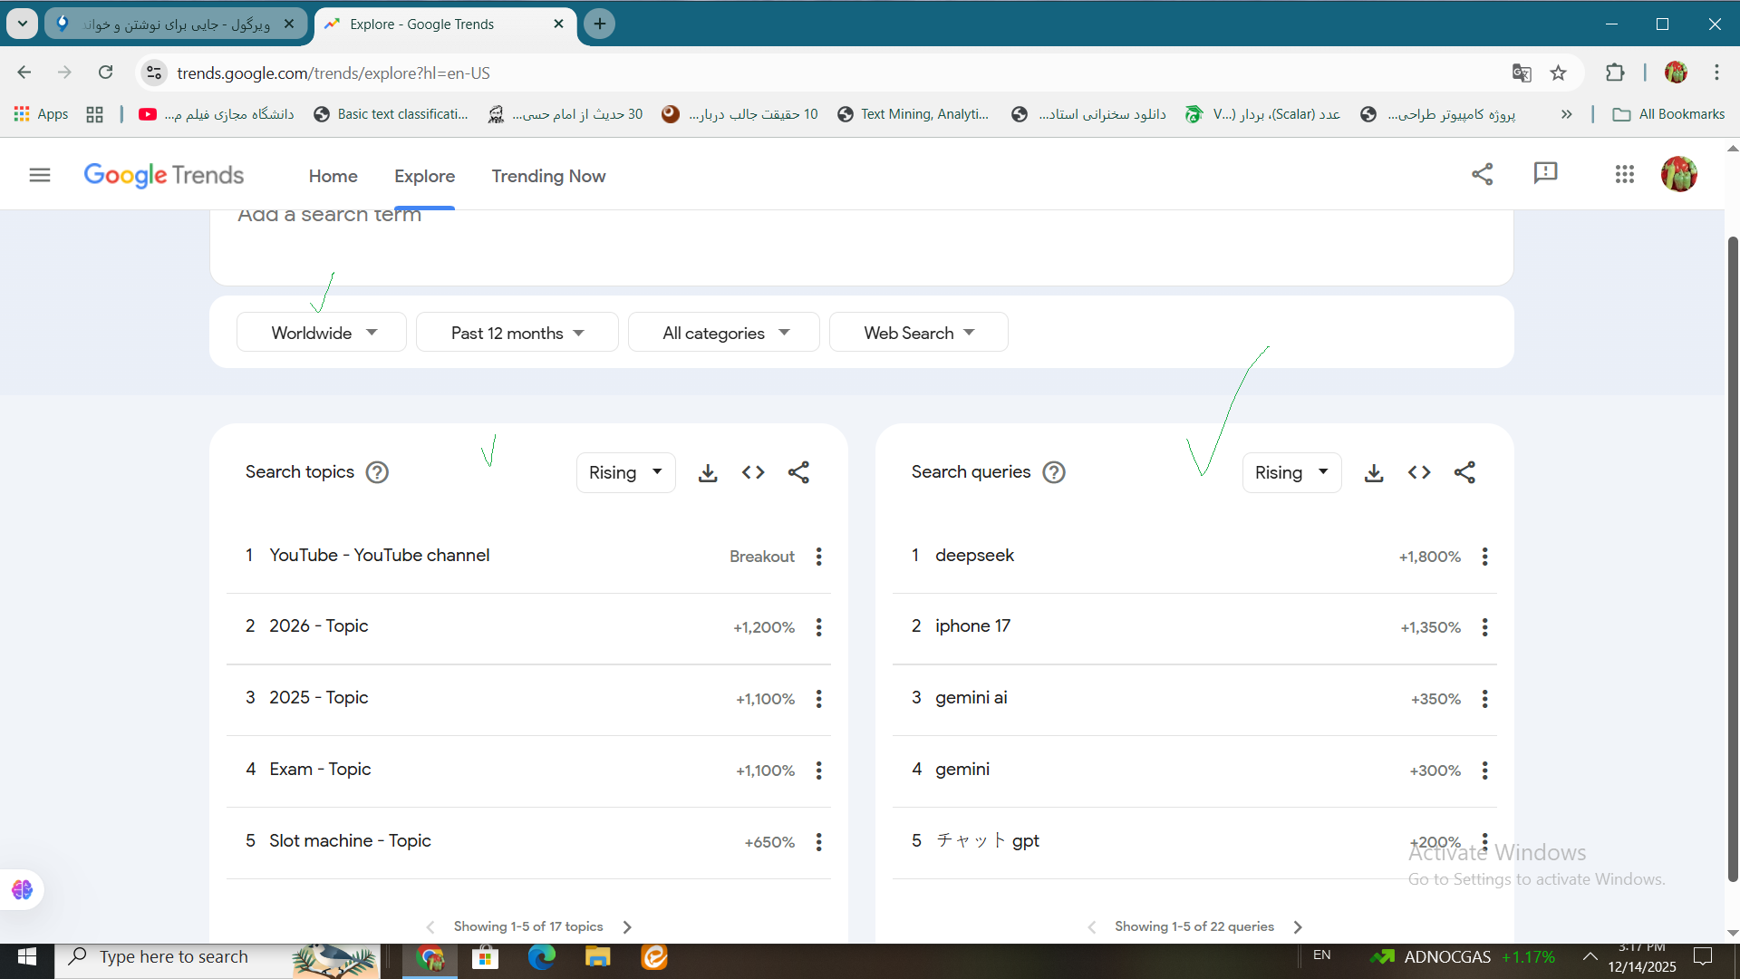Open YouTube - YouTube channel topic

pos(379,555)
